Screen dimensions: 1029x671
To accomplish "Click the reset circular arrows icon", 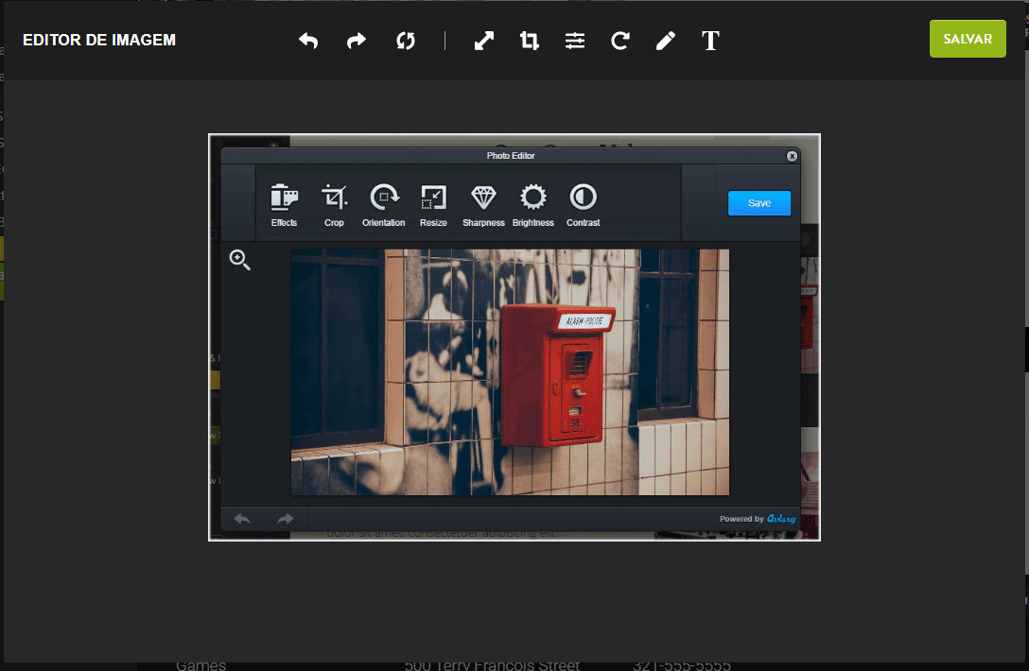I will (406, 41).
